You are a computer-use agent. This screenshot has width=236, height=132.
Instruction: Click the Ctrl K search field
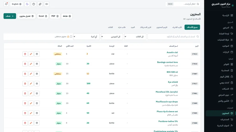[x=183, y=4]
